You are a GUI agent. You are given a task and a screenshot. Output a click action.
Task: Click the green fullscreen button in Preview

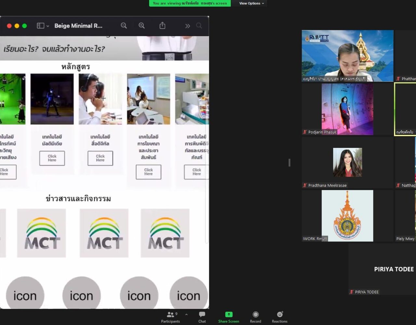point(24,26)
